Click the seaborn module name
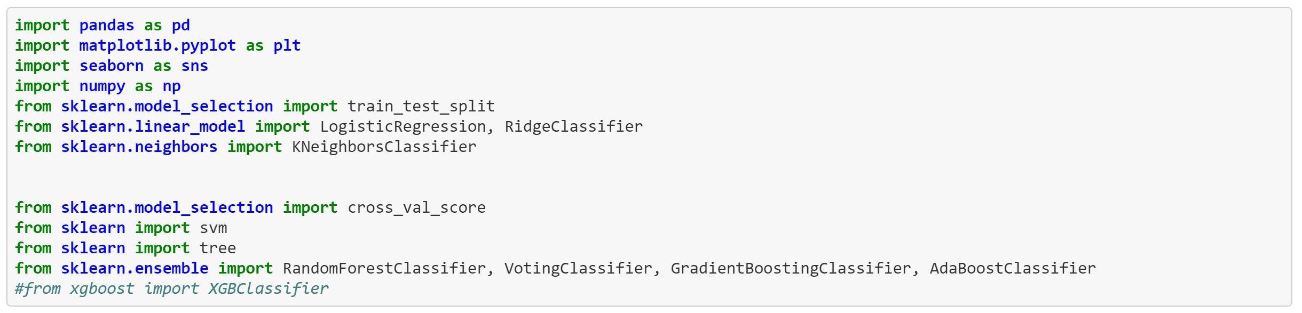The width and height of the screenshot is (1302, 313). (111, 66)
